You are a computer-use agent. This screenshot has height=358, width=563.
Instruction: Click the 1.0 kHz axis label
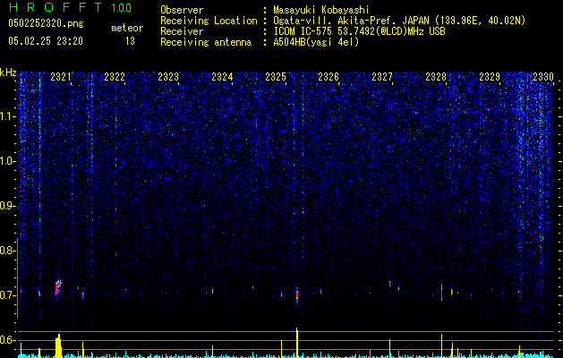(x=8, y=161)
